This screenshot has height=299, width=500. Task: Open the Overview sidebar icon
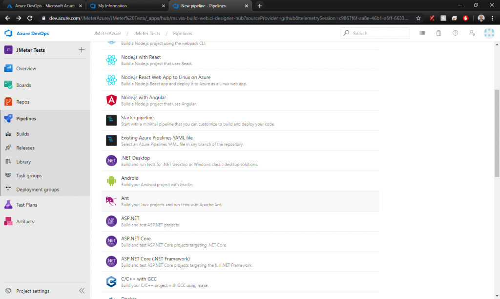[8, 68]
